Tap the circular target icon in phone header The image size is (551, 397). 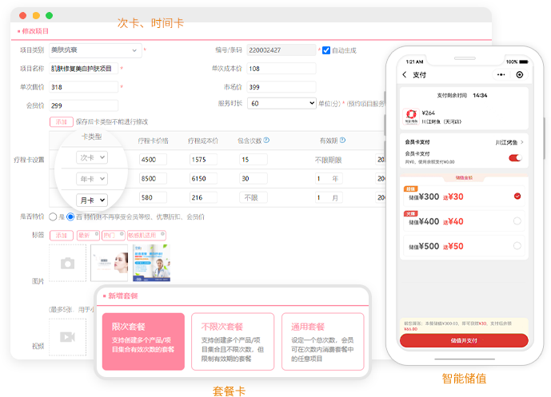(x=520, y=75)
